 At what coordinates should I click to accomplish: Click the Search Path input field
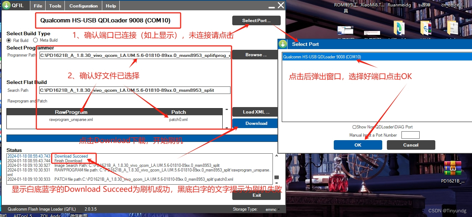[x=135, y=90]
